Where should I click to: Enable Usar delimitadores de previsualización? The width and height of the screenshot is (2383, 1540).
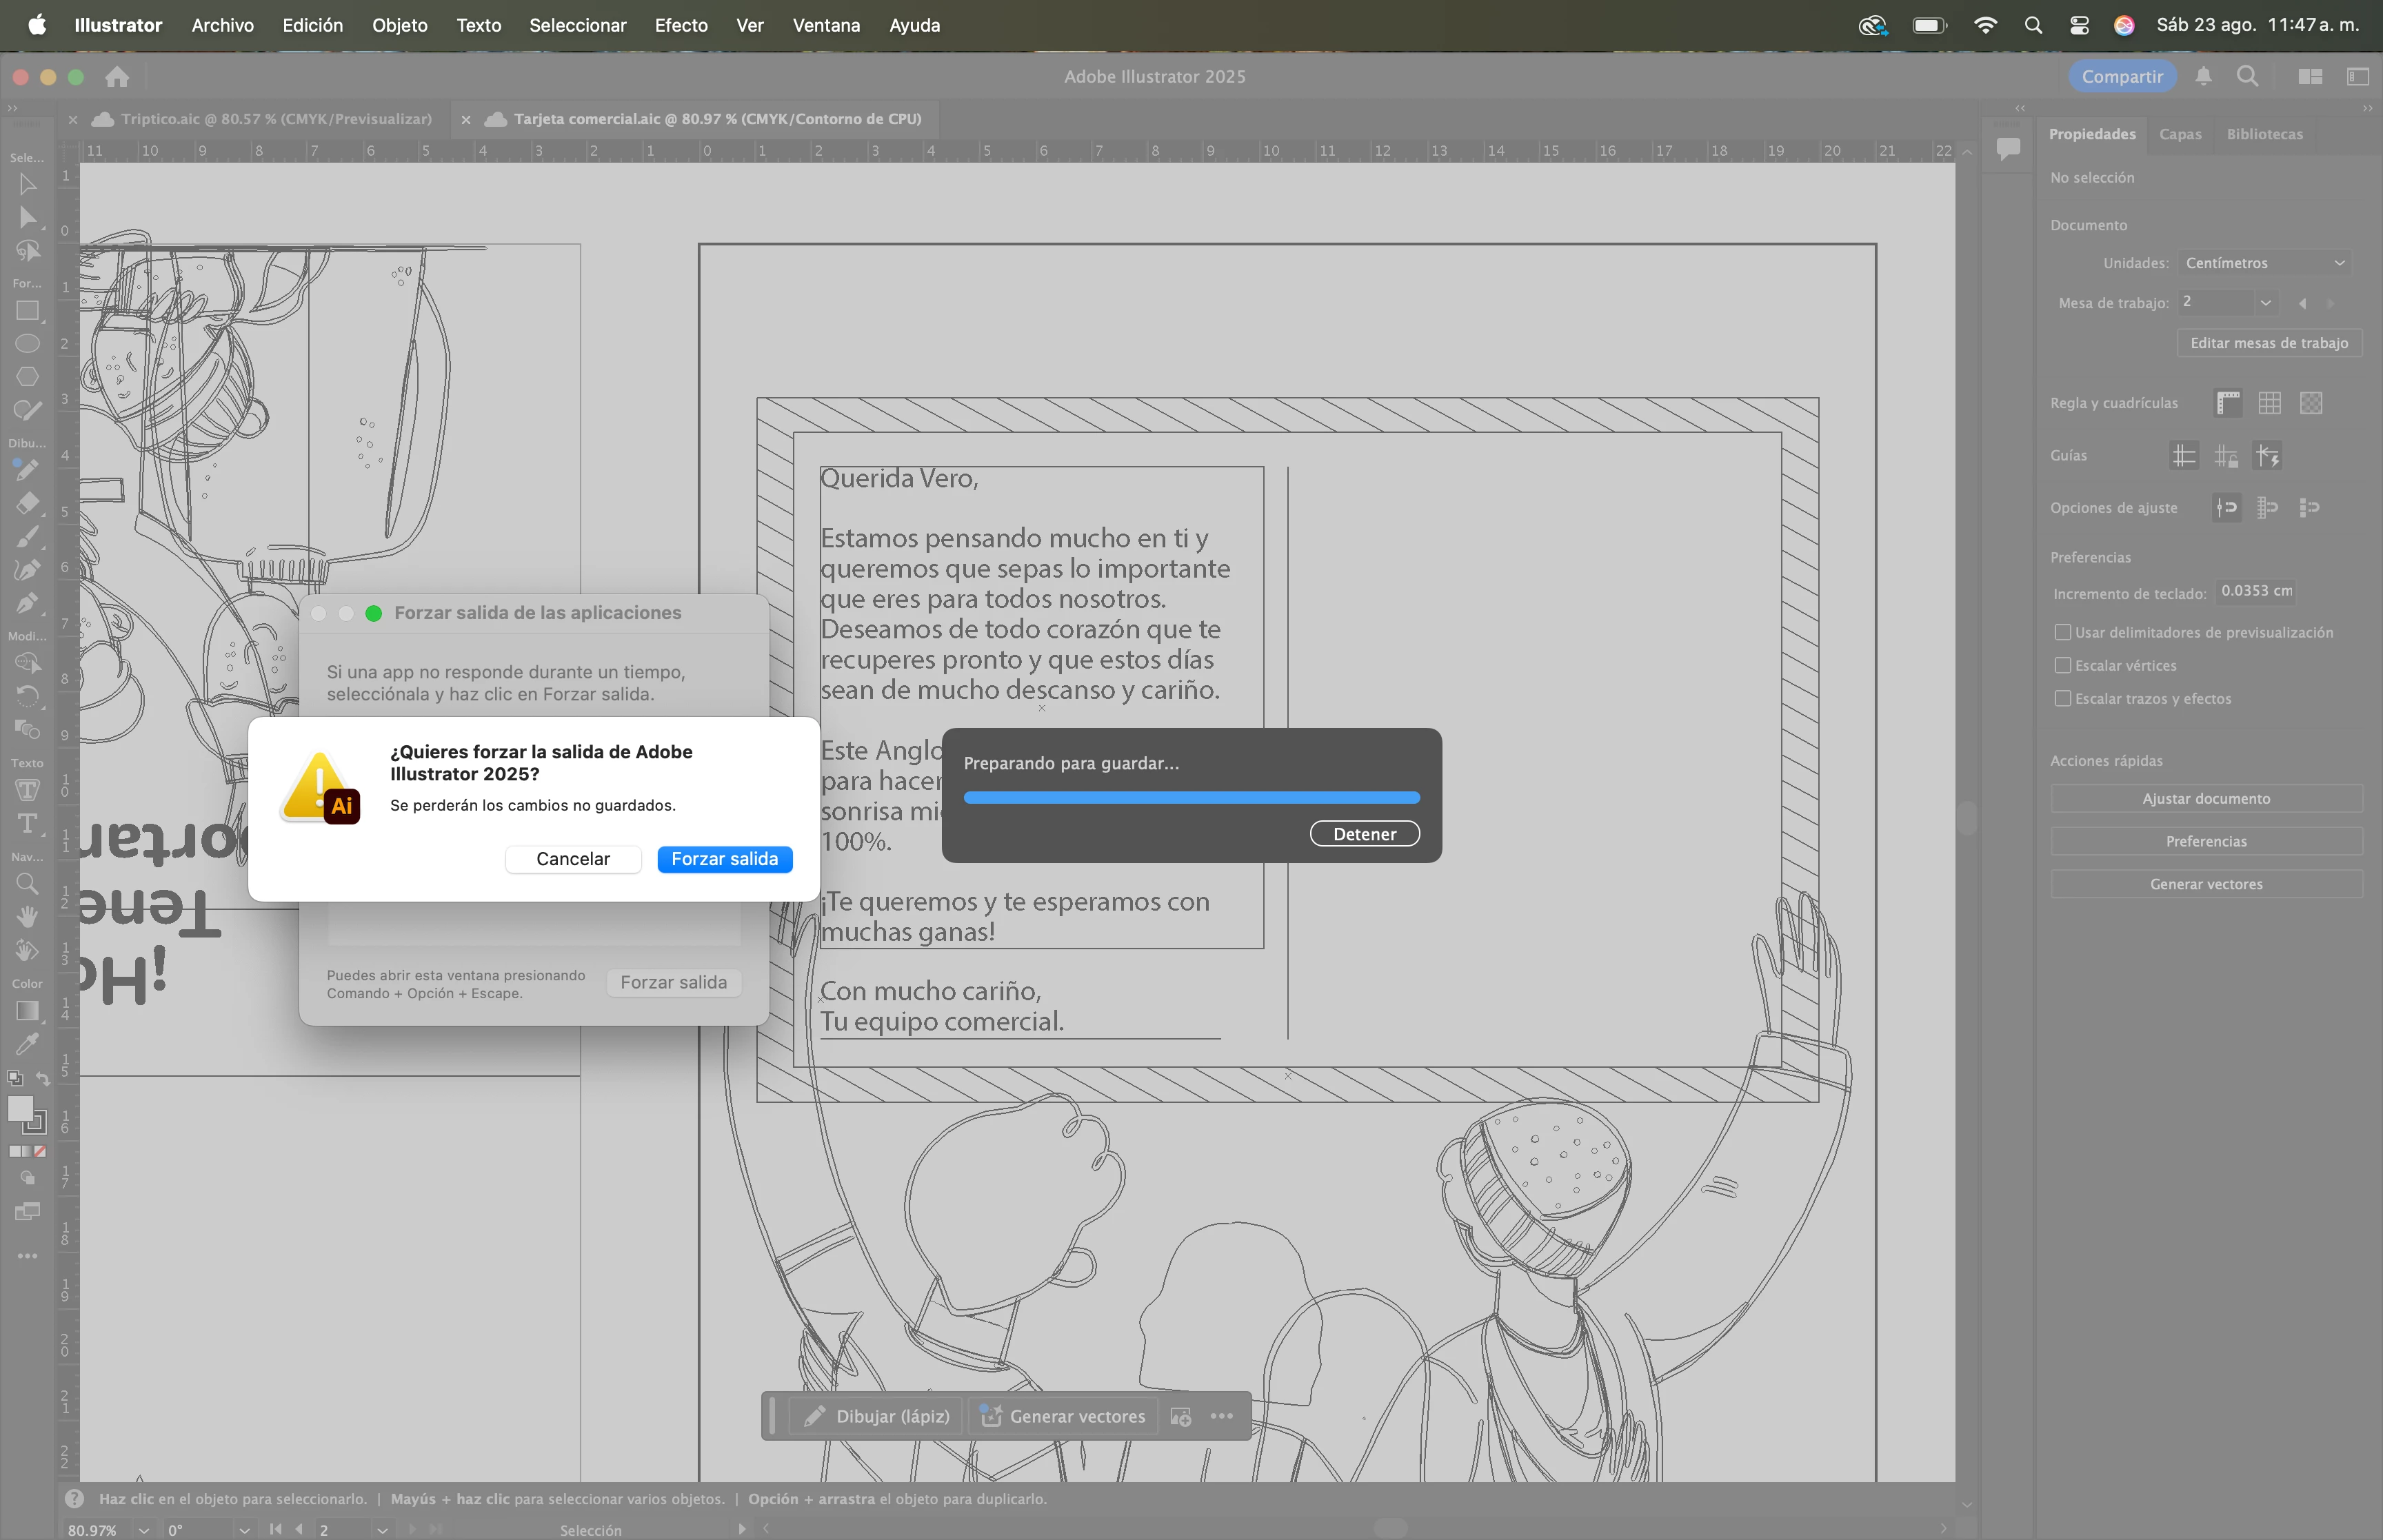(2062, 632)
